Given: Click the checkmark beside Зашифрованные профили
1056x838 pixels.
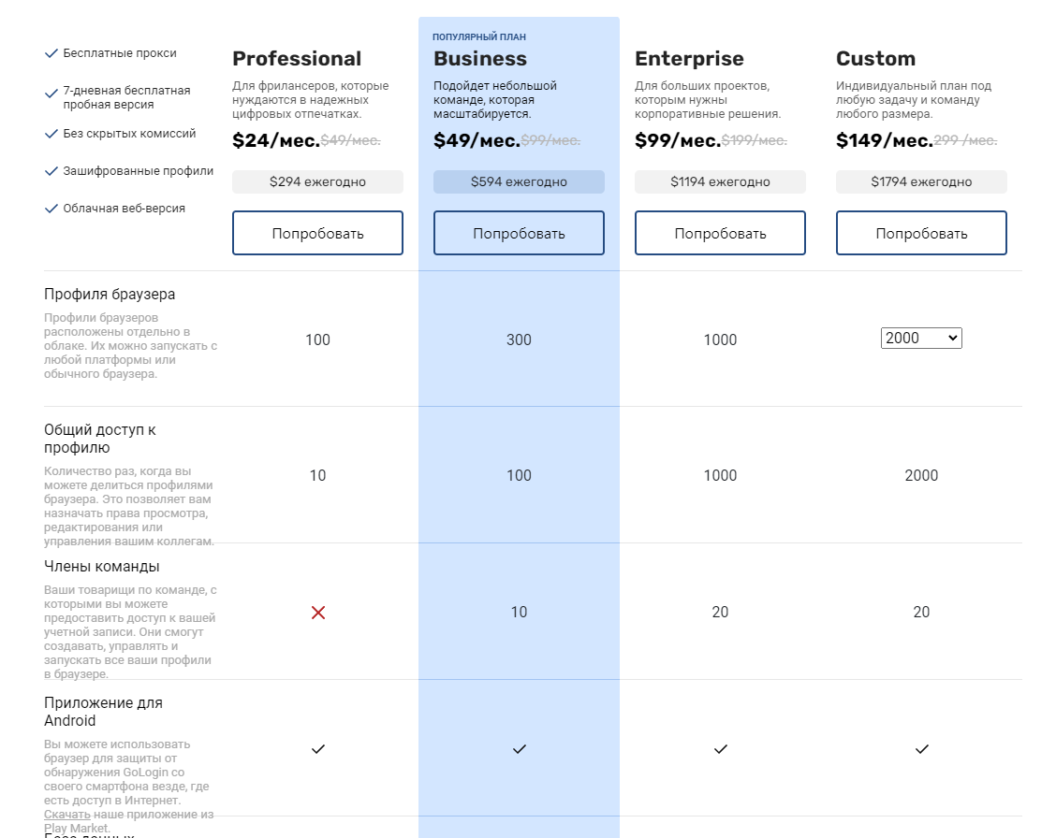Looking at the screenshot, I should [x=51, y=171].
